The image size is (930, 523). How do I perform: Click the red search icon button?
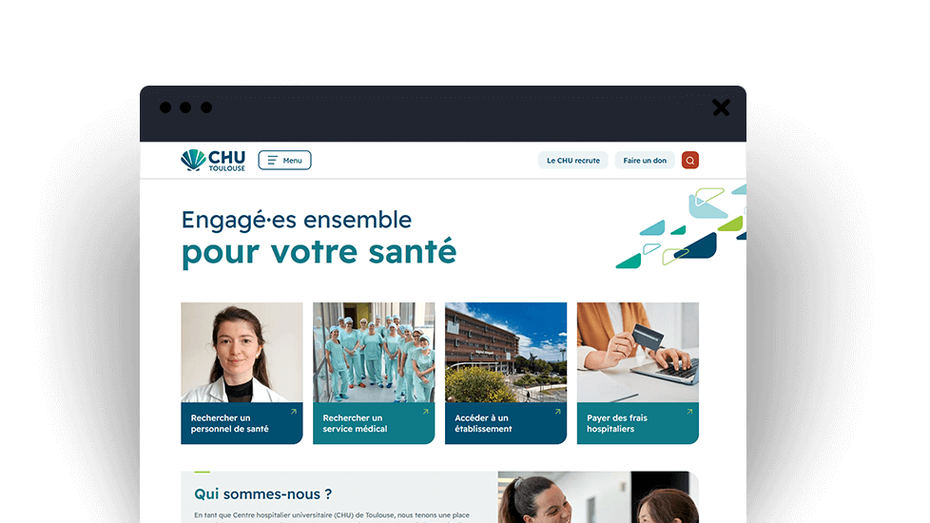[689, 160]
